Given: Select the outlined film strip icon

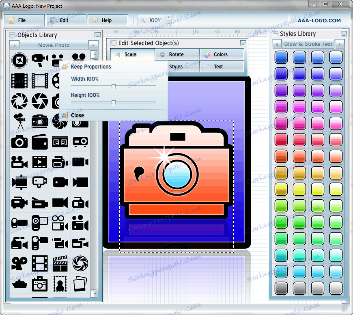Looking at the screenshot, I should click(x=40, y=81).
